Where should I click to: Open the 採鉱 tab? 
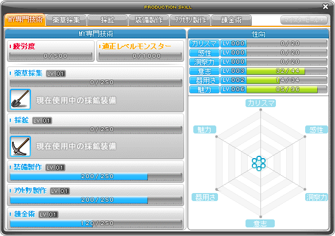pyautogui.click(x=107, y=20)
